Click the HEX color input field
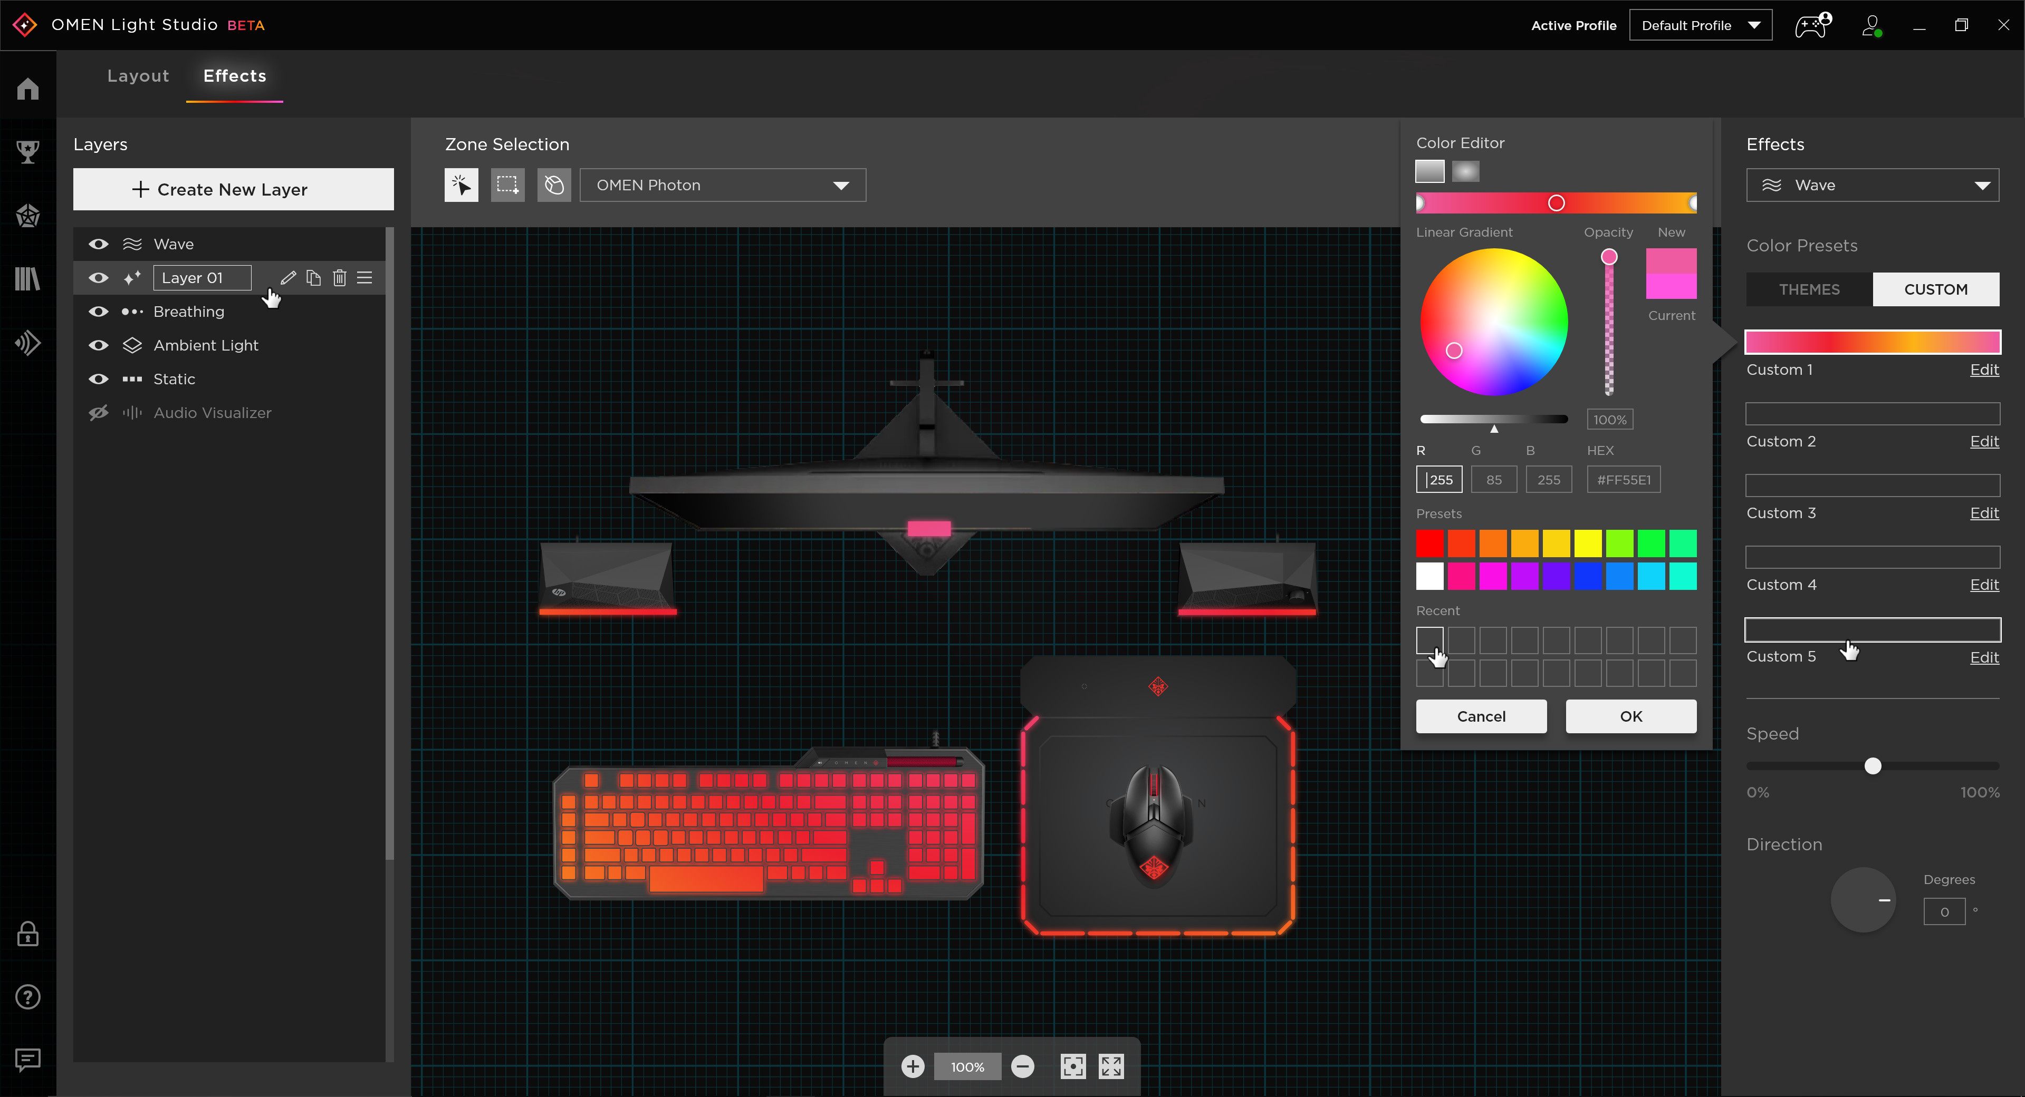The height and width of the screenshot is (1097, 2025). [x=1623, y=479]
